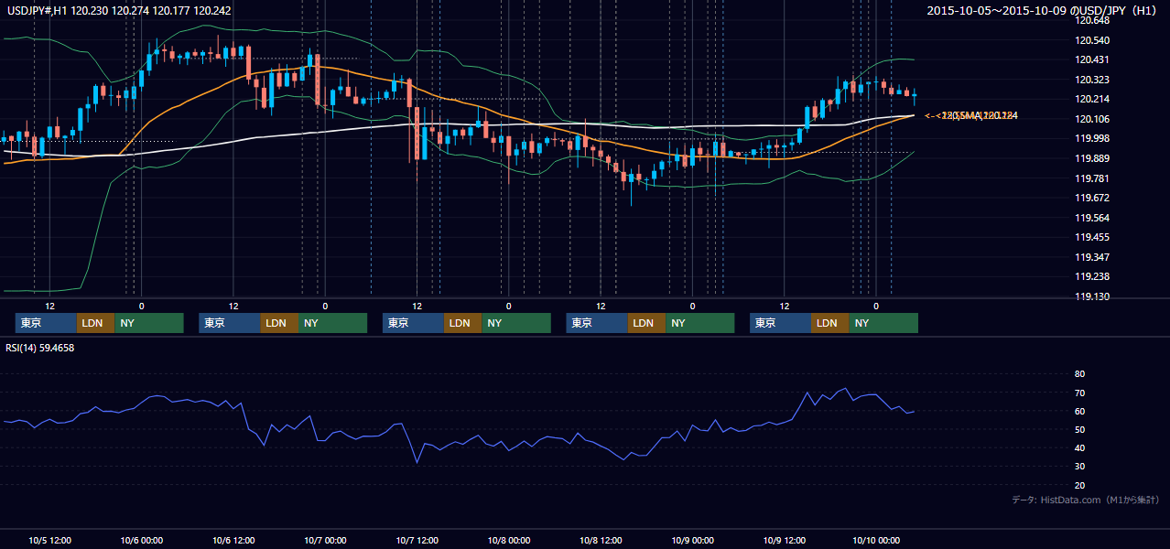Click the USDJPY#,H1 chart title
This screenshot has width=1170, height=549.
[119, 9]
